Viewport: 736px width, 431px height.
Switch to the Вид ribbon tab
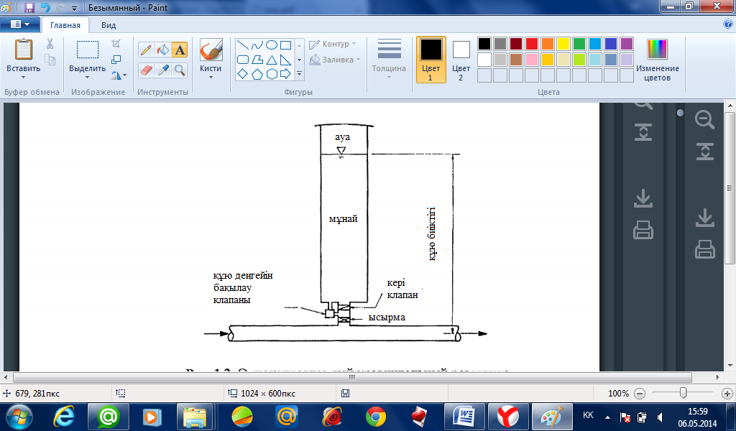109,25
